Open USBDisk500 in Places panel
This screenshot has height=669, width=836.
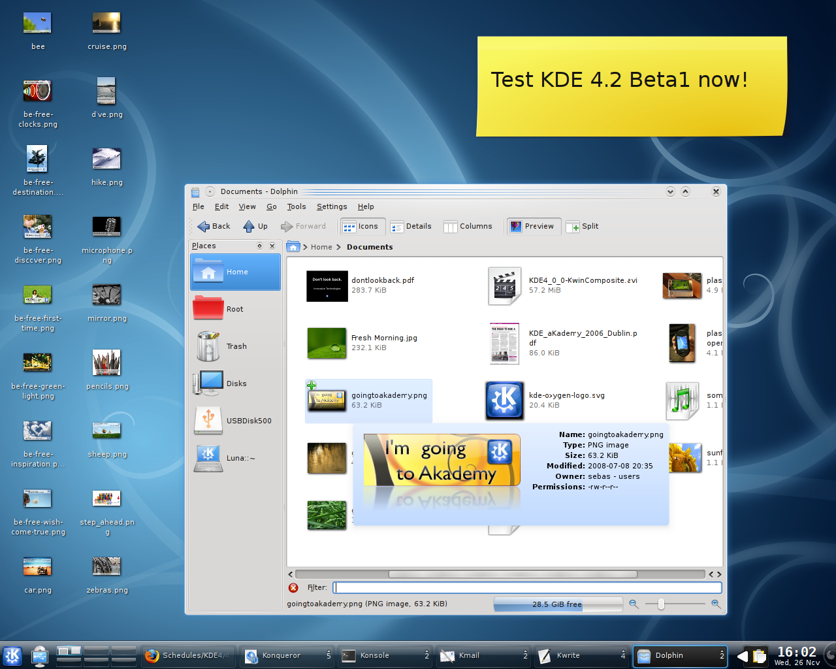pos(235,421)
